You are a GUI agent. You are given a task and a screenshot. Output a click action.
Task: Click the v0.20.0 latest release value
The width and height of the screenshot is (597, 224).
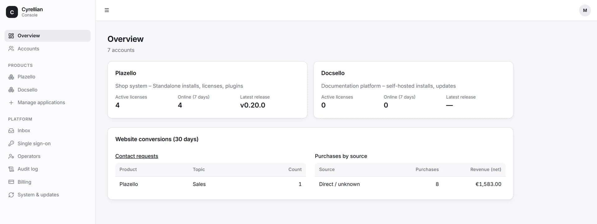pyautogui.click(x=252, y=105)
